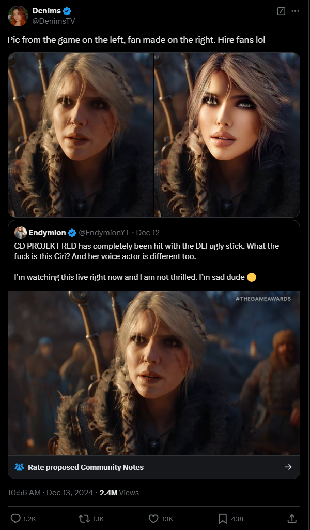This screenshot has height=530, width=310.
Task: Expand Rate proposed Community Notes arrow
Action: 288,467
